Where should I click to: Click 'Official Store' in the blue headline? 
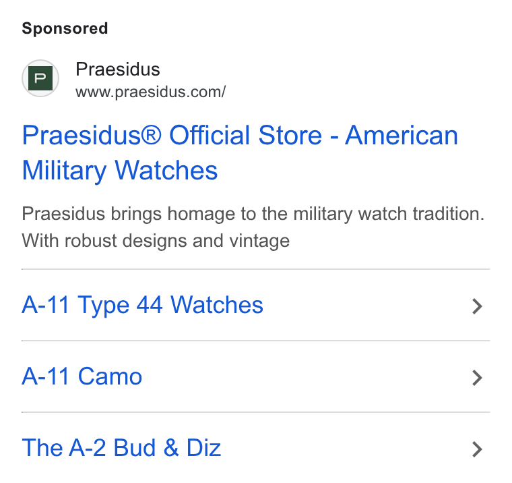(245, 135)
